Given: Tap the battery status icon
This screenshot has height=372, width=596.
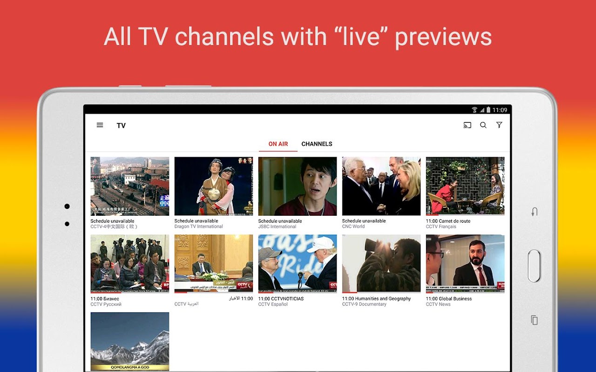Looking at the screenshot, I should click(488, 110).
